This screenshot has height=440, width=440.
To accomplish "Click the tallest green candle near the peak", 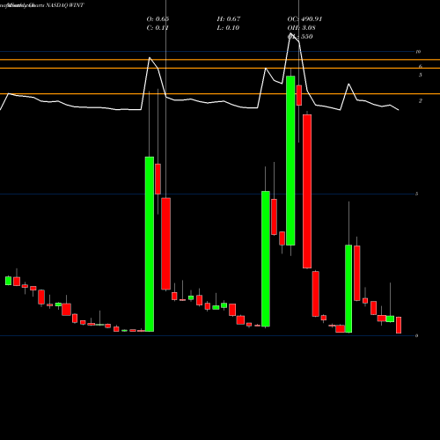I will 290,160.
